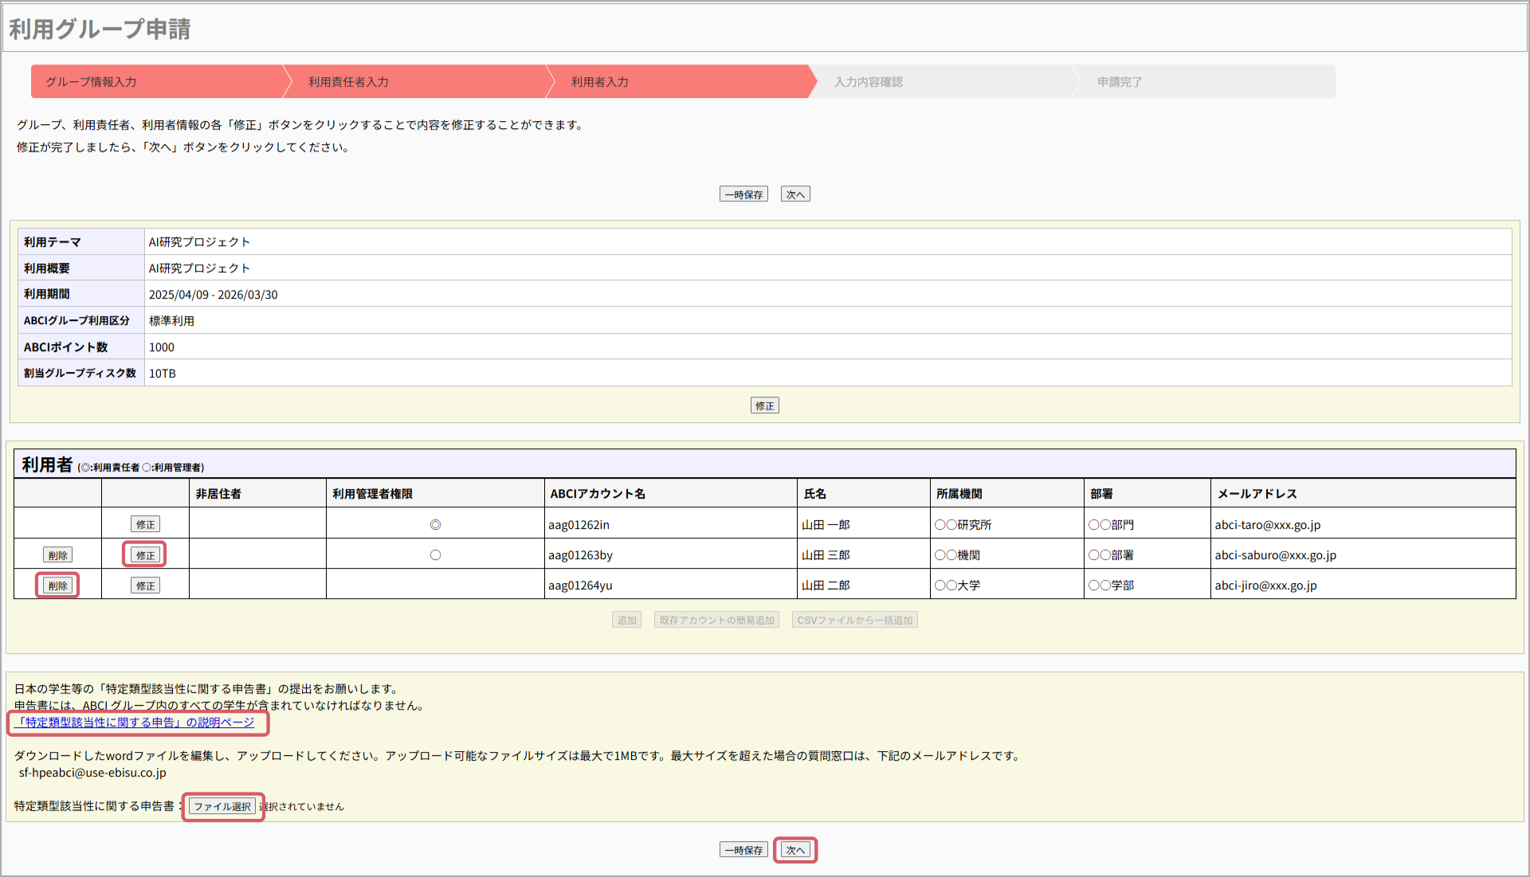Click the 利用テーマ value AI研究プロジェクト
Screen dimensions: 1530x877
coord(199,242)
